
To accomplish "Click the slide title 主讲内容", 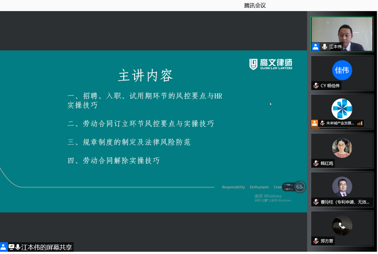I will click(x=146, y=75).
